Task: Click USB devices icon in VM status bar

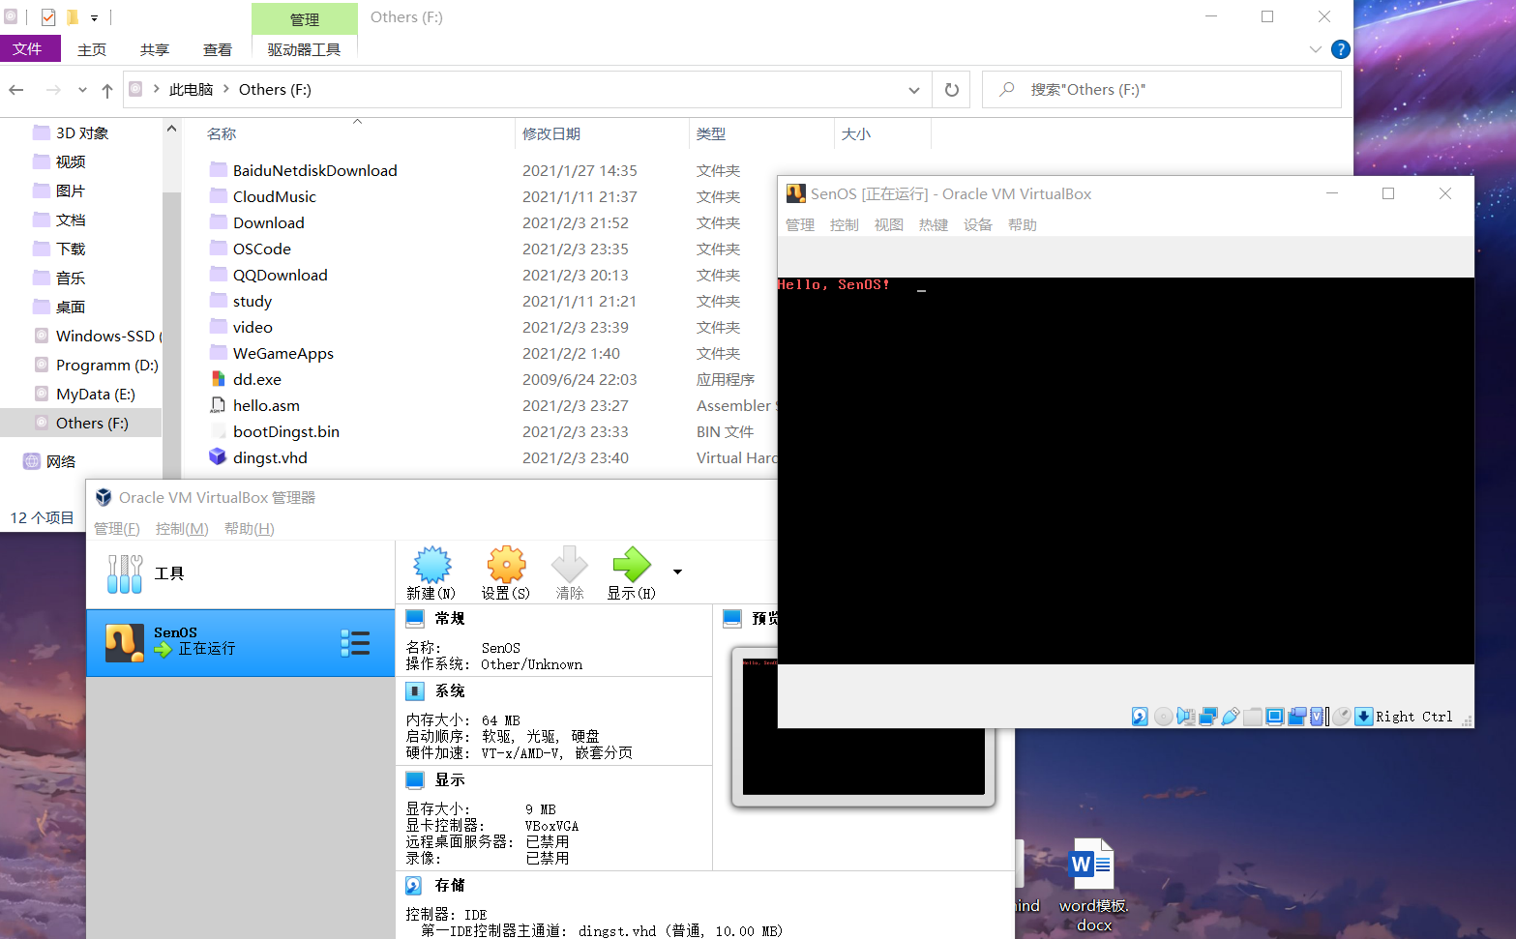Action: point(1231,717)
